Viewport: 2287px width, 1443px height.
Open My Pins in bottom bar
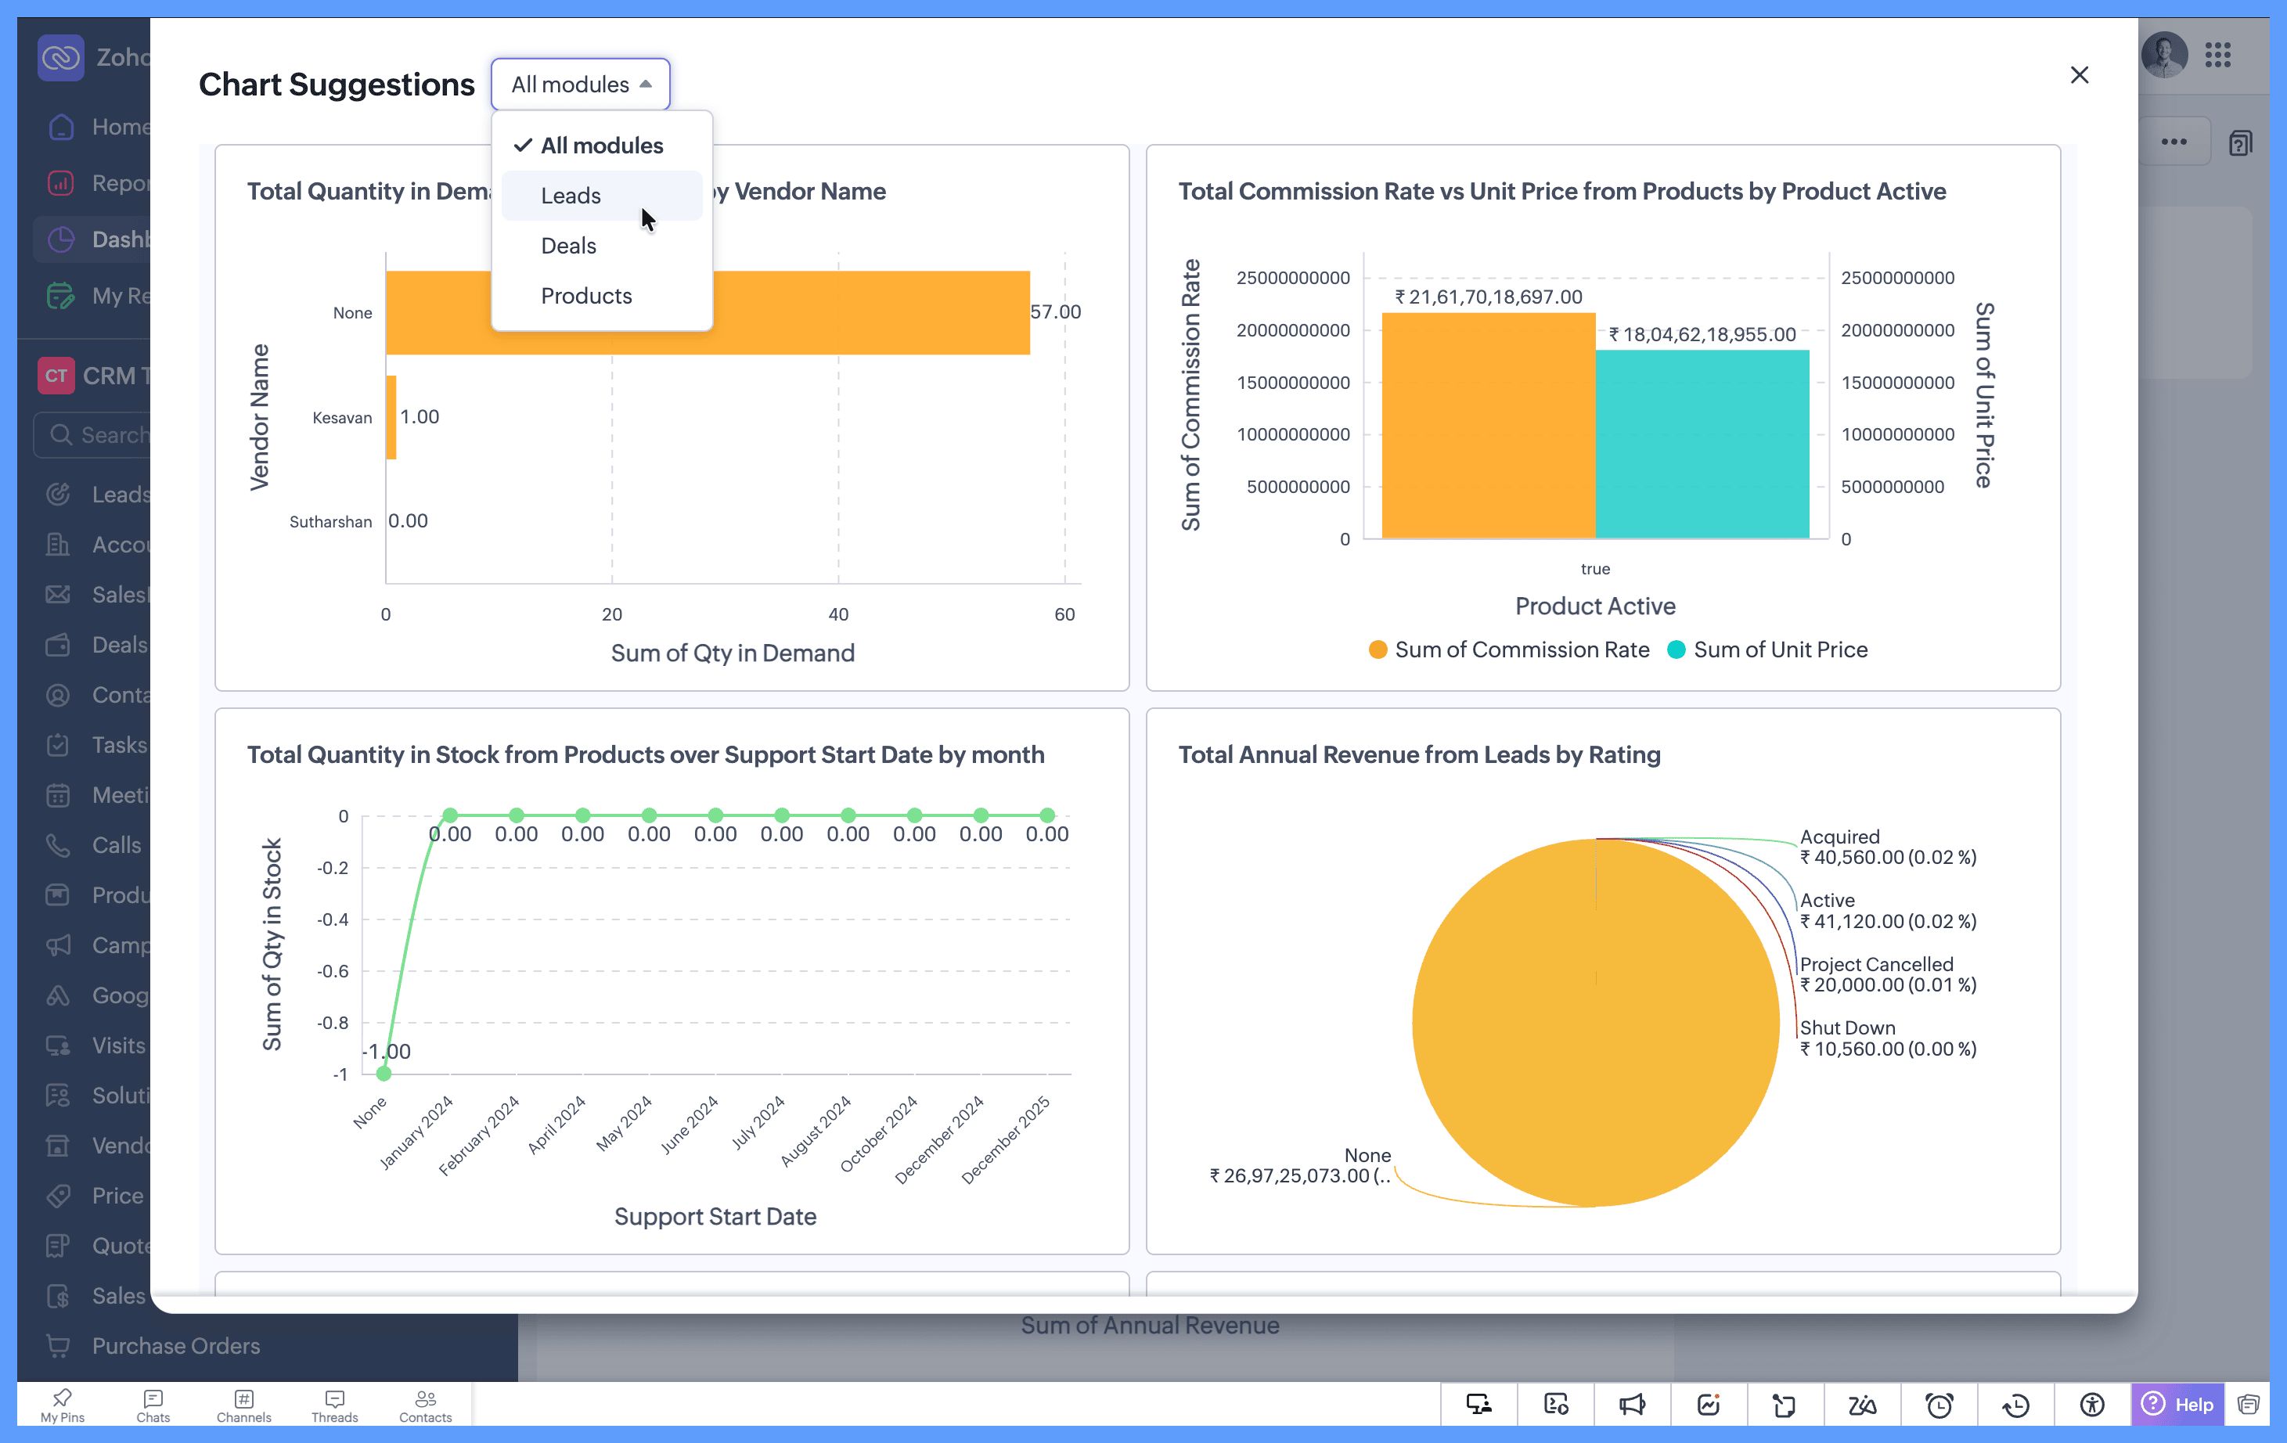(63, 1405)
